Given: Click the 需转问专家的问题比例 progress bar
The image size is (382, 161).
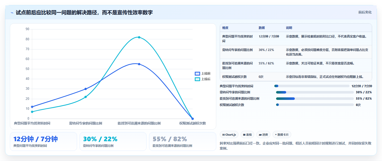Looking at the screenshot, I should tap(315, 92).
